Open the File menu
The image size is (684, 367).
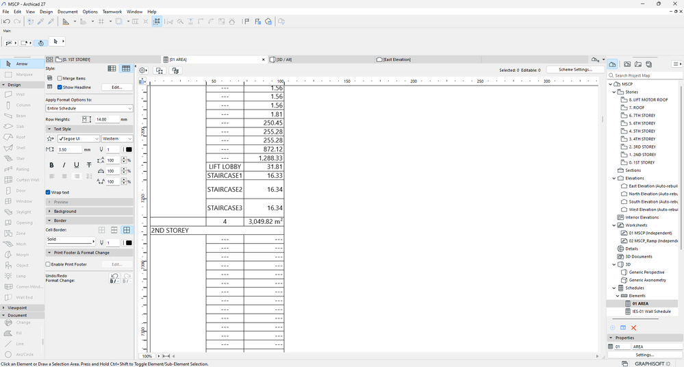(x=5, y=12)
